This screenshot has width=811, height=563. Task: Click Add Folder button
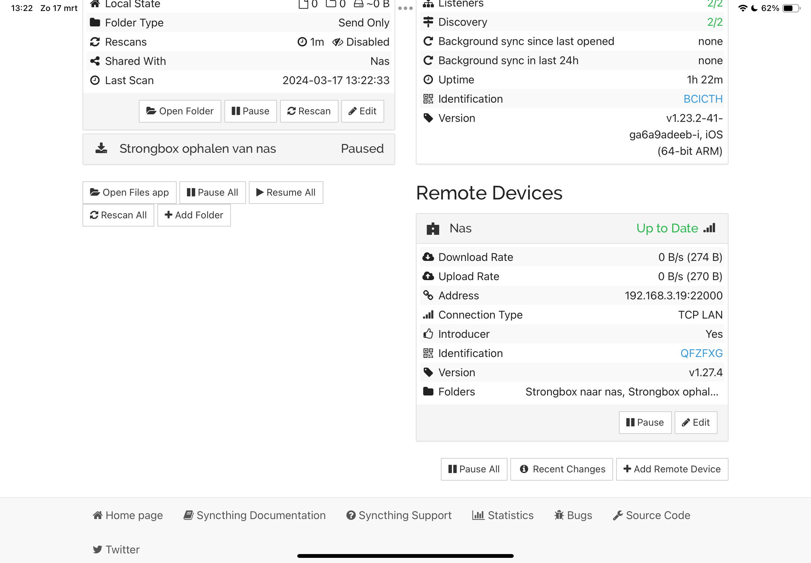click(194, 215)
